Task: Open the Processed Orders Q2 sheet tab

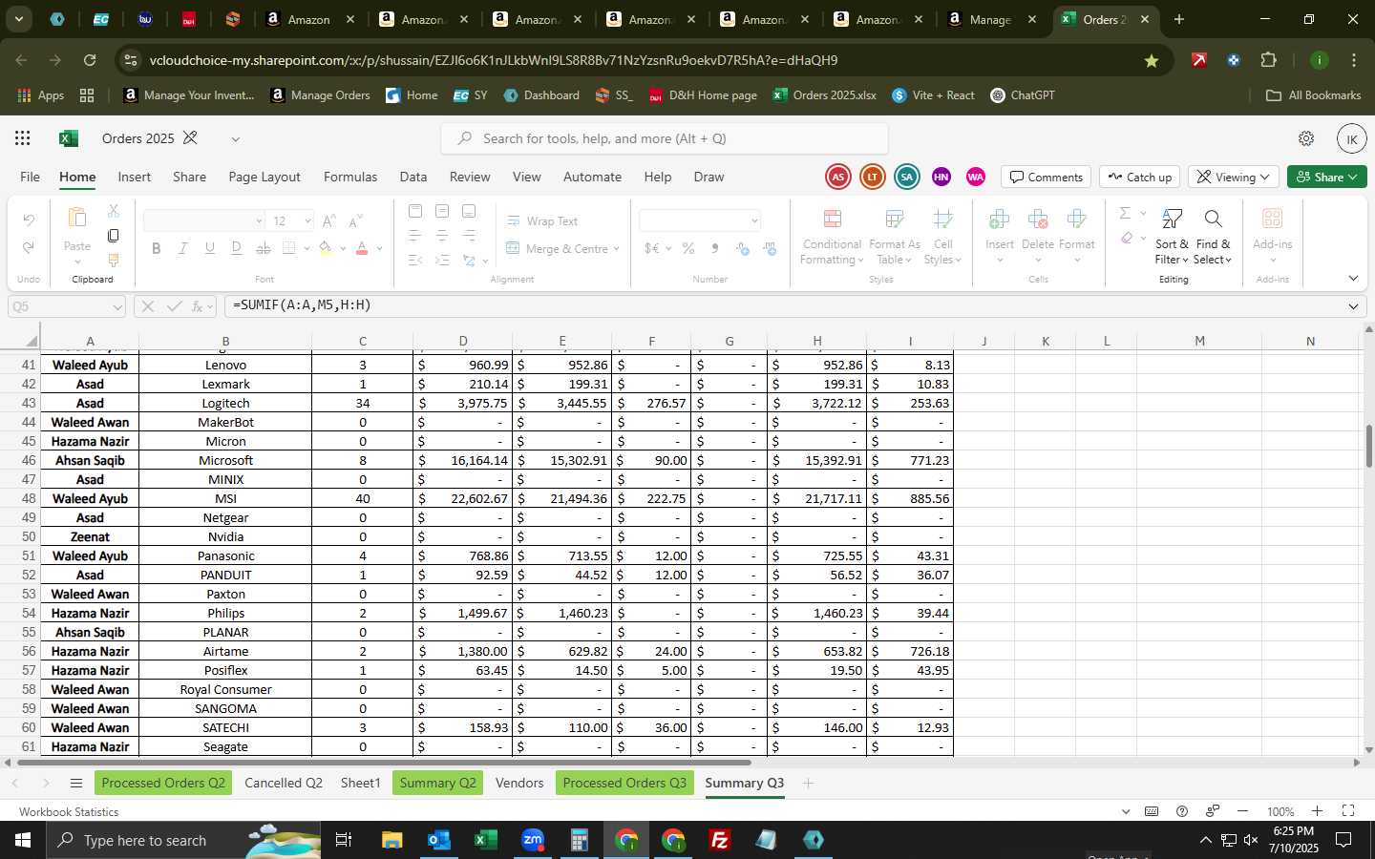Action: tap(163, 784)
